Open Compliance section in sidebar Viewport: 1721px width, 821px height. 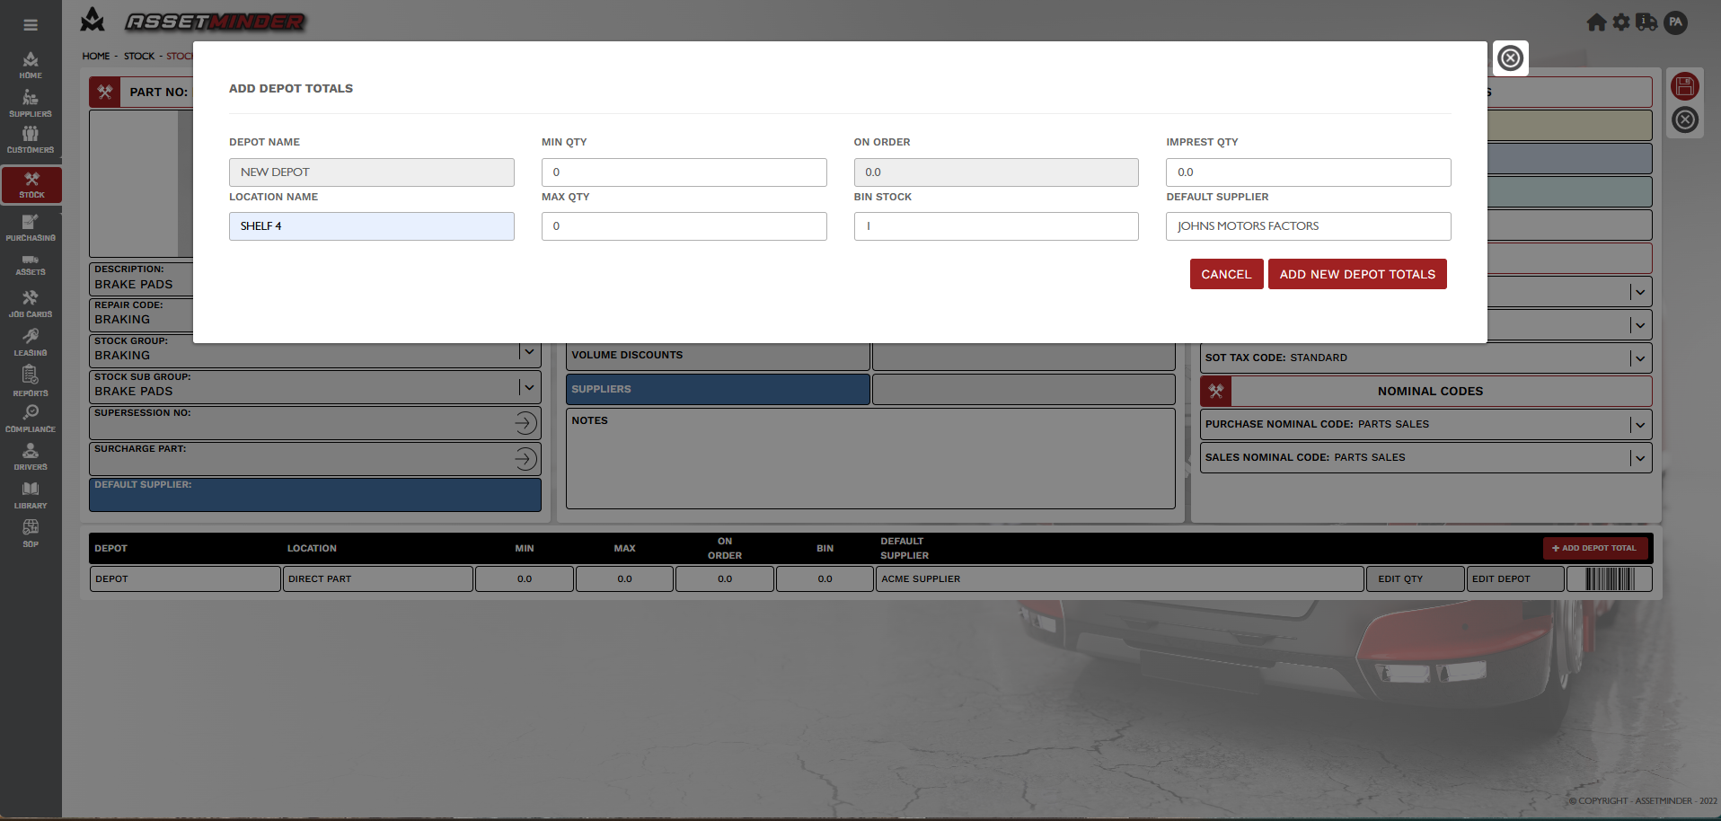point(31,419)
